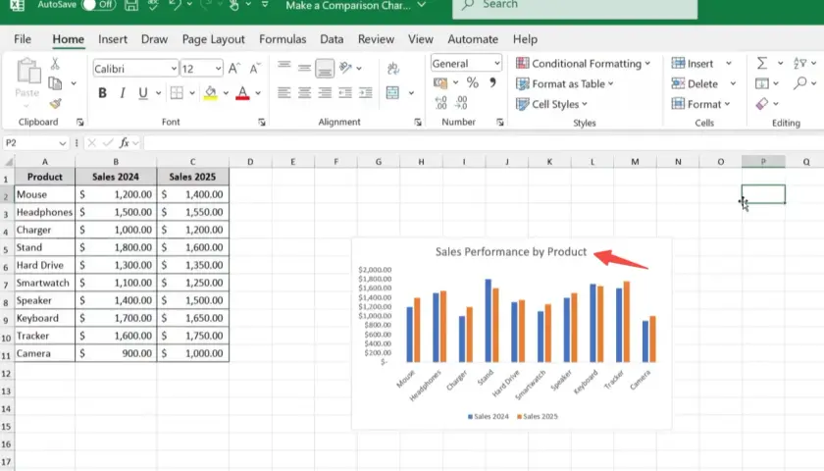Screen dimensions: 824x471
Task: Select the chart title Sales Performance by Product
Action: coord(511,252)
